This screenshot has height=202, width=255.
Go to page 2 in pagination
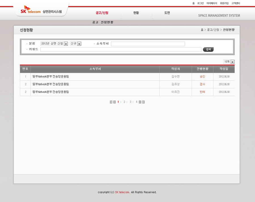click(x=124, y=102)
